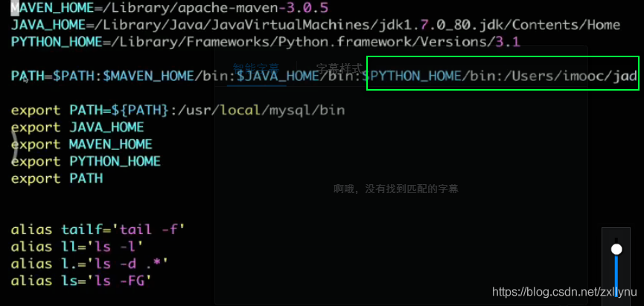
Task: Click the export PYTHON_HOME line
Action: [x=86, y=161]
